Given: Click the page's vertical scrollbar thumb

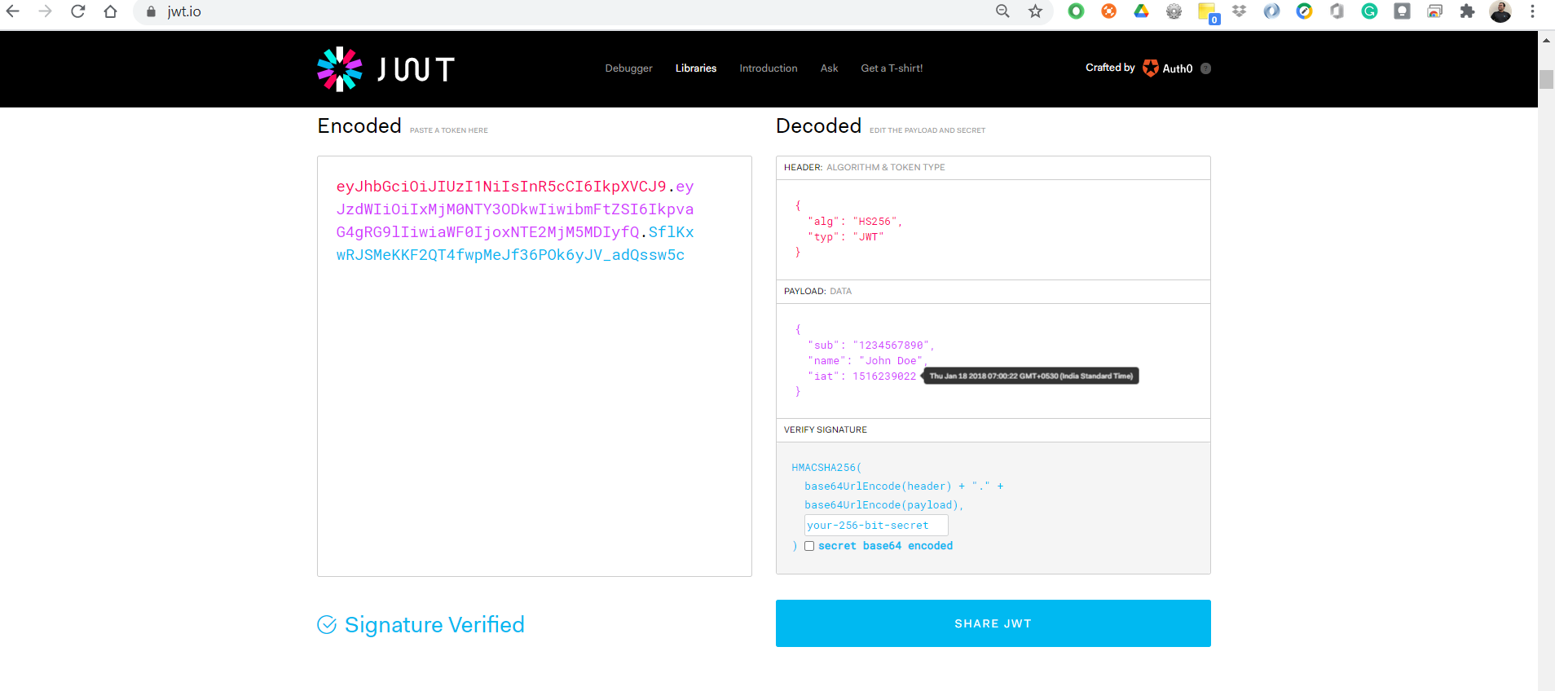Looking at the screenshot, I should 1546,79.
